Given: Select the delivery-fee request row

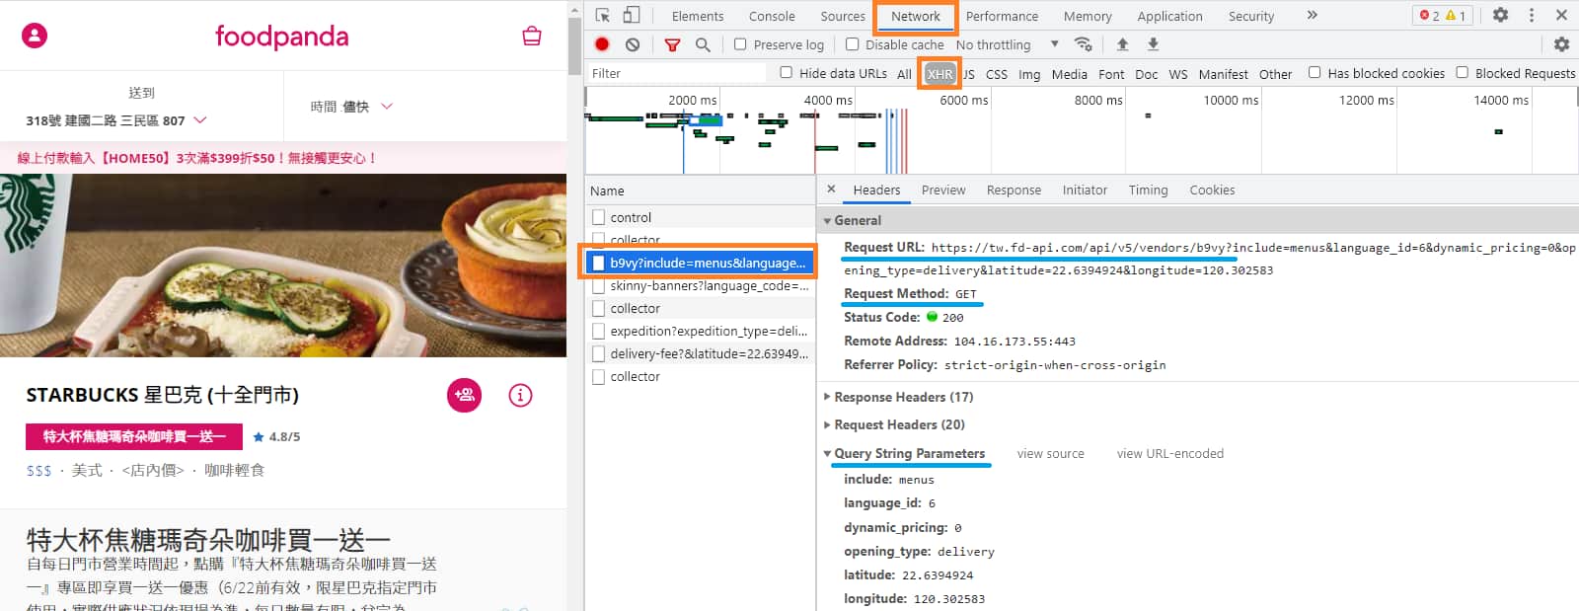Looking at the screenshot, I should (x=700, y=353).
